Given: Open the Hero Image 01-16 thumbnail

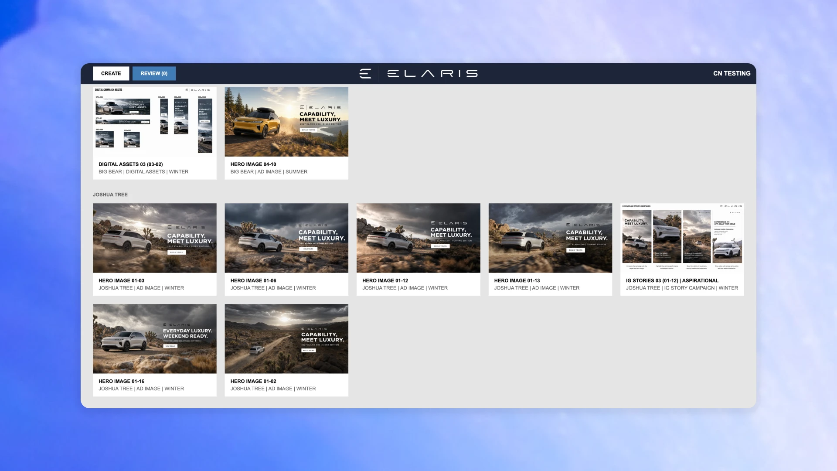Looking at the screenshot, I should click(154, 338).
